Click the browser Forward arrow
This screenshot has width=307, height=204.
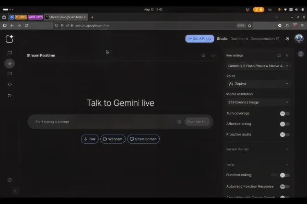click(19, 25)
